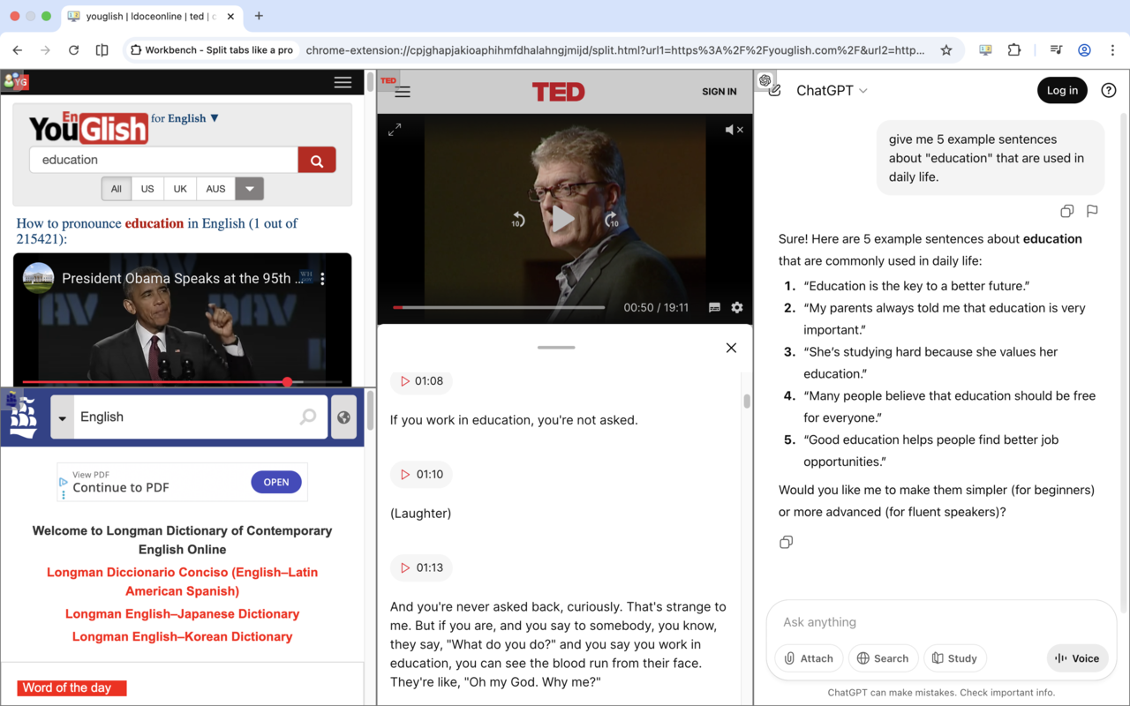Click the Word of the day label
Image resolution: width=1130 pixels, height=706 pixels.
tap(72, 688)
